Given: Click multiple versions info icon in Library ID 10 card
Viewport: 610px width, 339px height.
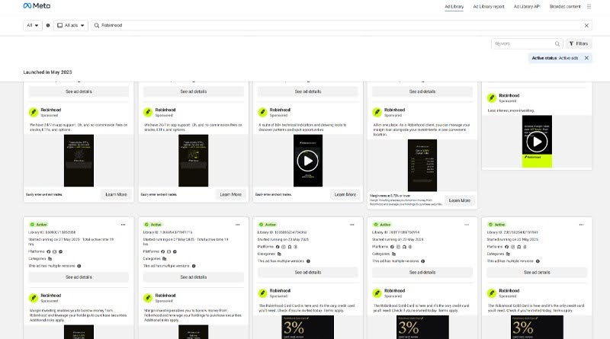Looking at the screenshot, I should tap(308, 261).
